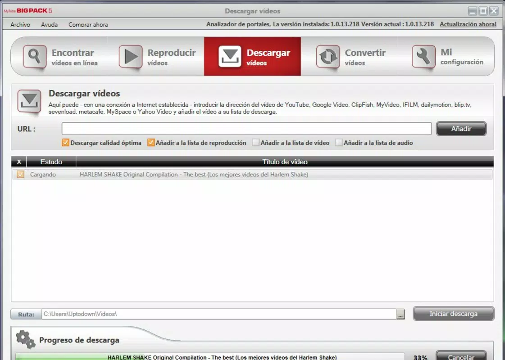The width and height of the screenshot is (505, 360).
Task: Click the Descargar vídeos window title text
Action: (252, 11)
